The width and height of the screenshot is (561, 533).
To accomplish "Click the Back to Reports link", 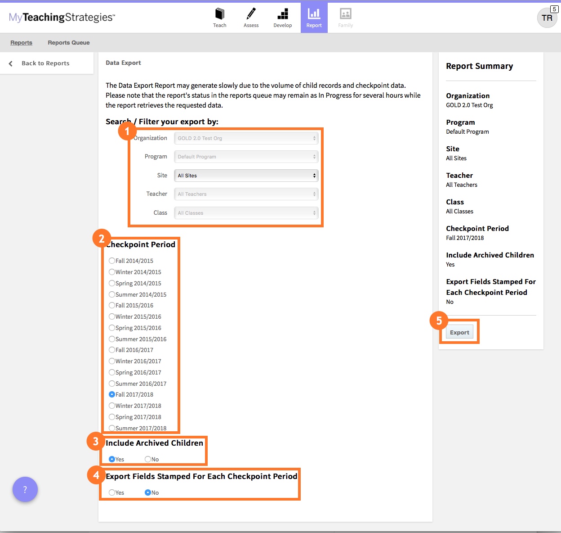I will [45, 63].
